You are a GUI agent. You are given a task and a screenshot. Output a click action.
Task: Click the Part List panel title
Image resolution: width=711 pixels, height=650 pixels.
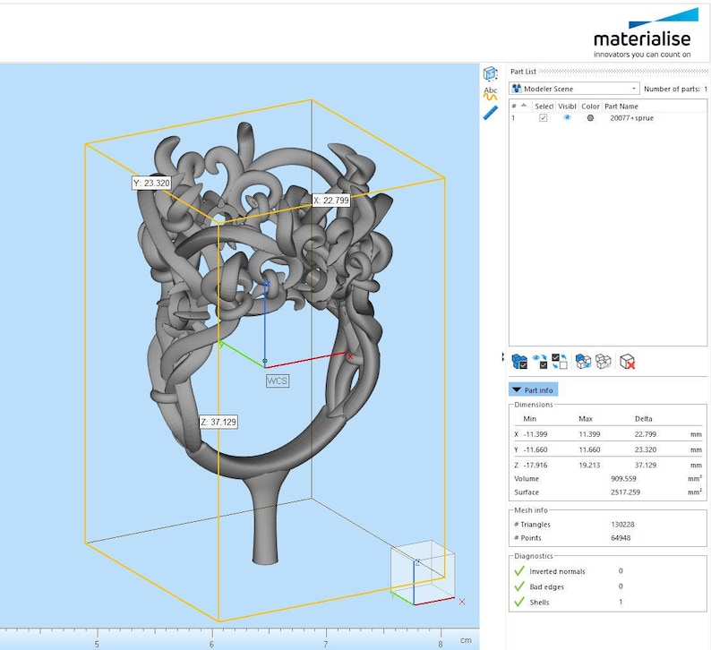pyautogui.click(x=523, y=71)
